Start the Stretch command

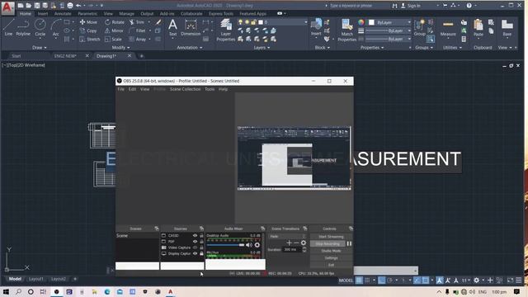[x=90, y=39]
